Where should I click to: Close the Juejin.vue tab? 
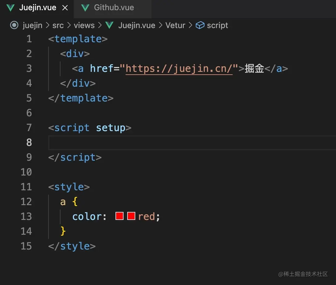coord(65,8)
